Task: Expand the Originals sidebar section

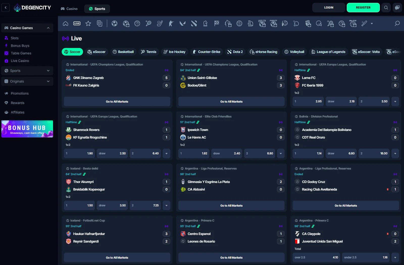Action: 27,81
